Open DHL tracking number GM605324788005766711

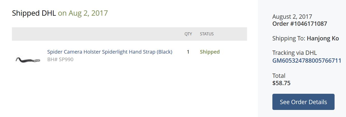(x=307, y=61)
